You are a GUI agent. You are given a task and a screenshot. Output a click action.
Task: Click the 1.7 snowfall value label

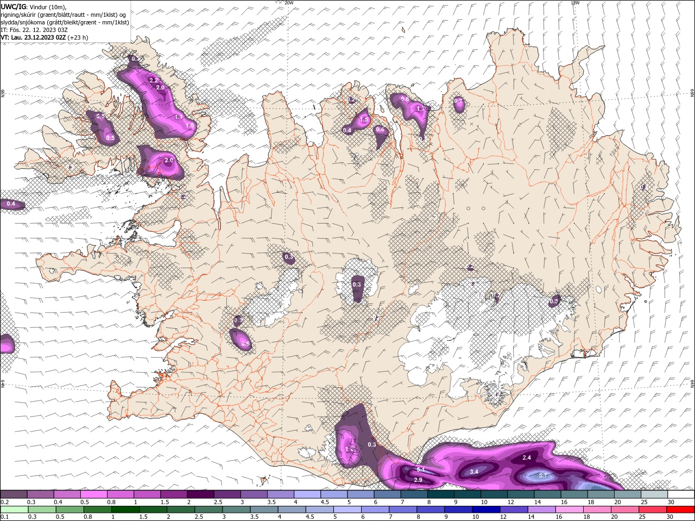[420, 109]
